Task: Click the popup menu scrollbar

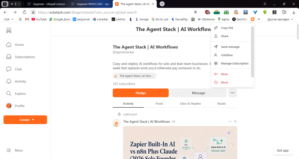Action: click(x=252, y=52)
